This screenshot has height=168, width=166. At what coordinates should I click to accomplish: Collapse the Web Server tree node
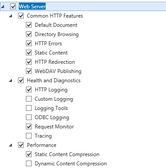click(x=3, y=7)
